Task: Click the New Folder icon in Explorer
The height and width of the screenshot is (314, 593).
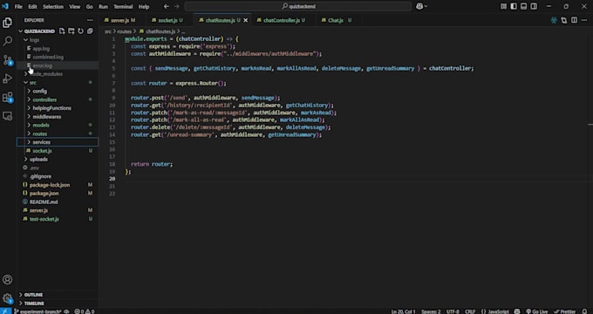Action: (x=72, y=31)
